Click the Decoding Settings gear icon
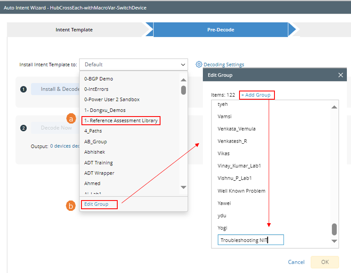The width and height of the screenshot is (351, 273). [199, 64]
